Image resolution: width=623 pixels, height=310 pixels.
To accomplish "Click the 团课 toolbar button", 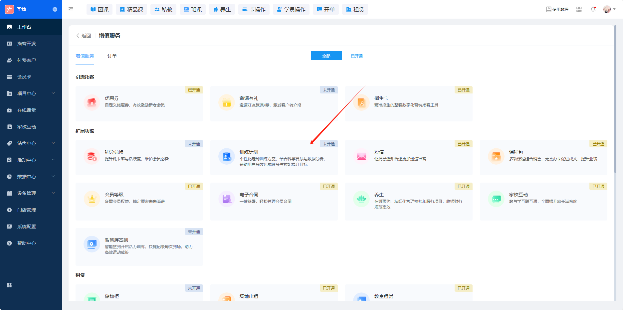I will [x=100, y=9].
